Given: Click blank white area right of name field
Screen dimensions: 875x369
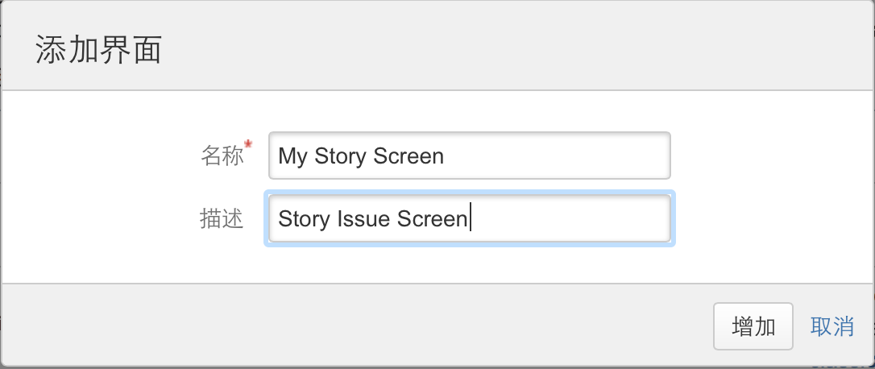Looking at the screenshot, I should [x=765, y=155].
